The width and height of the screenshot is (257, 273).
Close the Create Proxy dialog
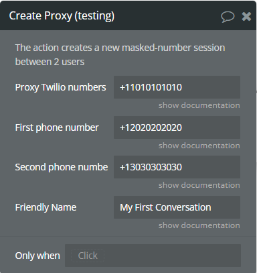coord(246,17)
